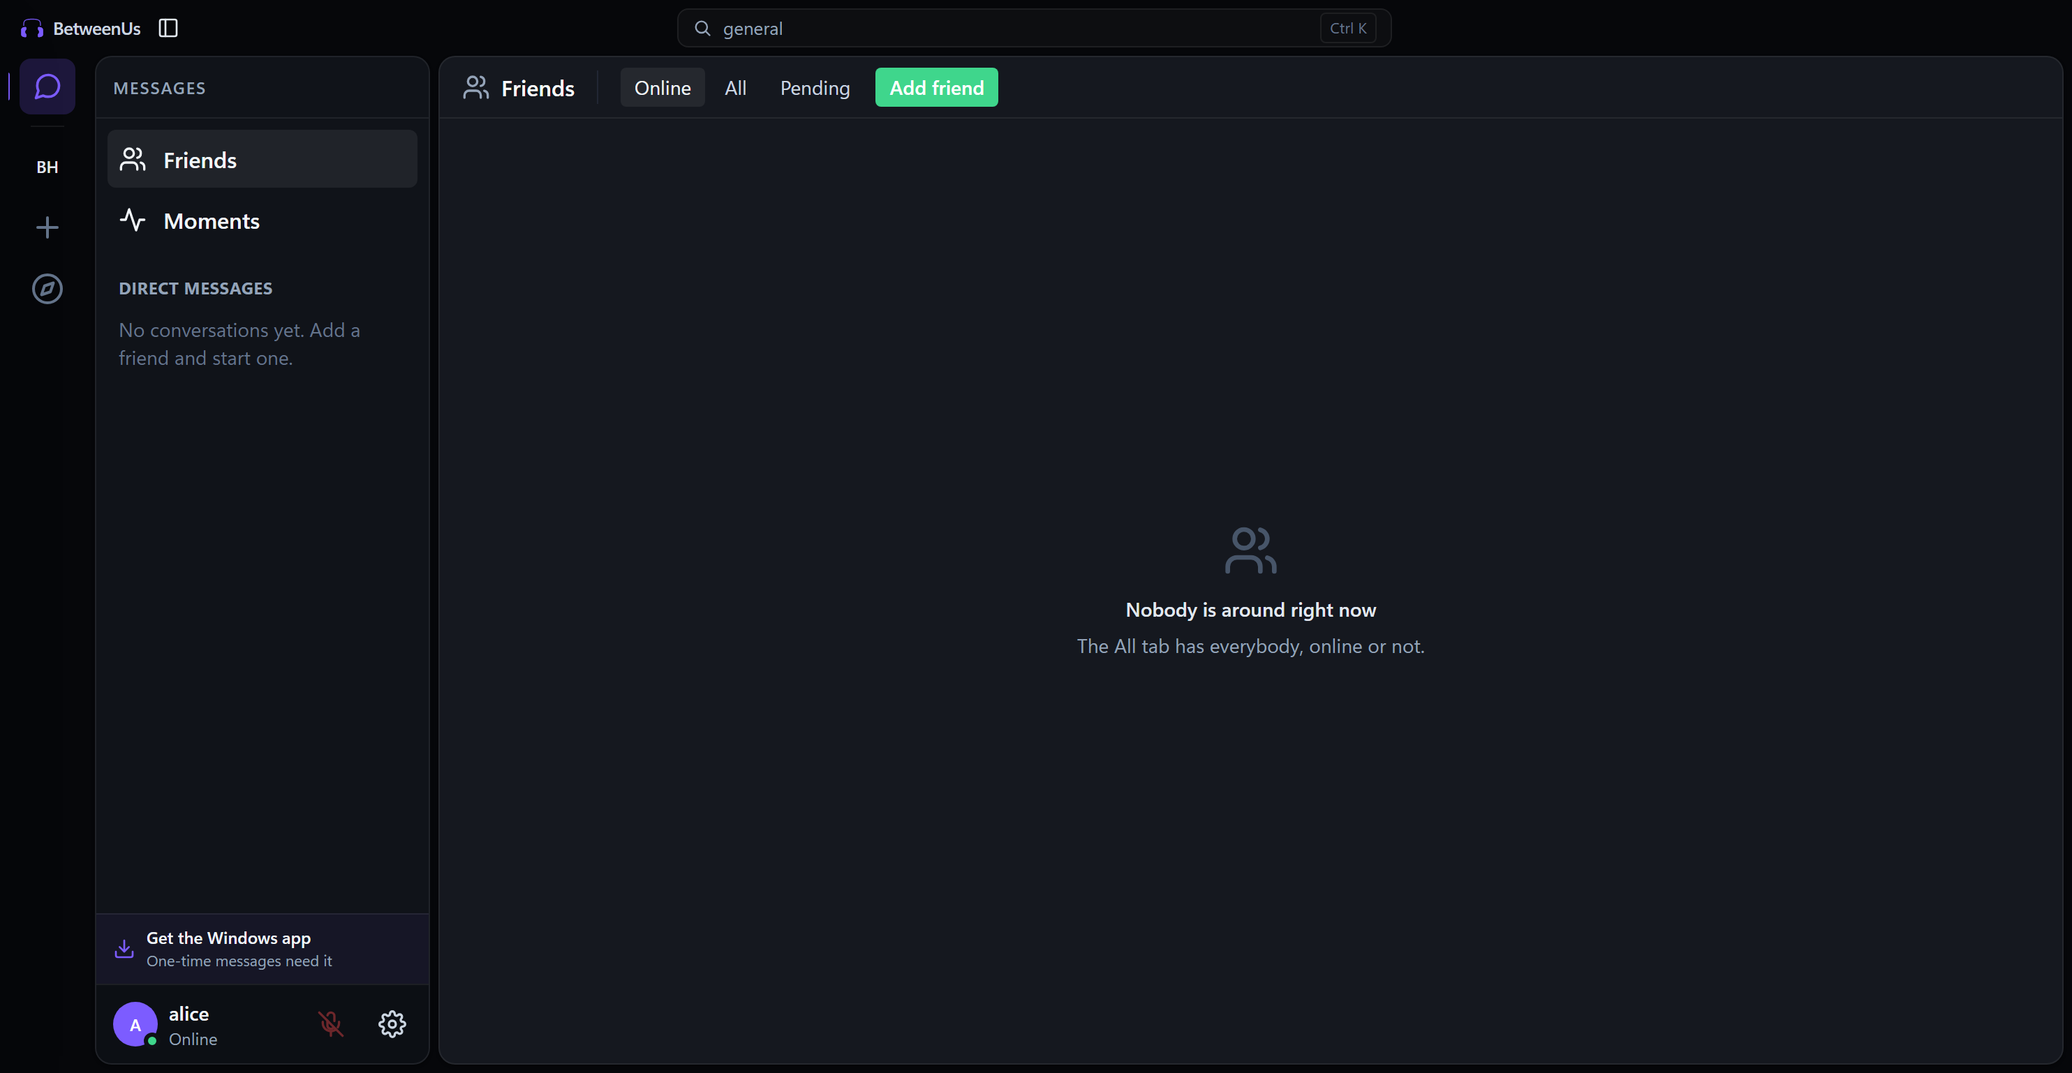Open user settings gear icon
This screenshot has height=1073, width=2072.
click(x=392, y=1023)
